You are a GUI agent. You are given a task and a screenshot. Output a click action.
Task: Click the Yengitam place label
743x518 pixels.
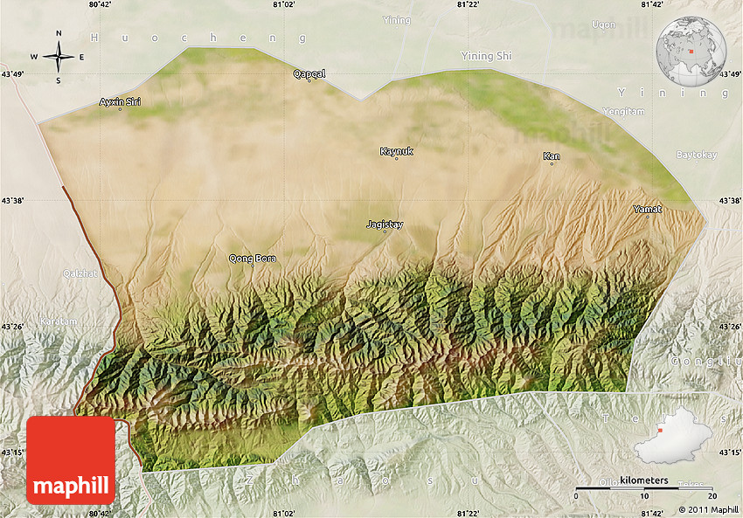pyautogui.click(x=623, y=111)
